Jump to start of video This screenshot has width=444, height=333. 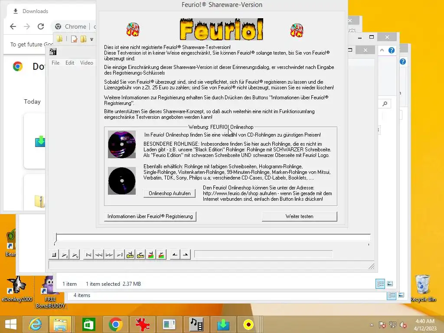point(88,255)
